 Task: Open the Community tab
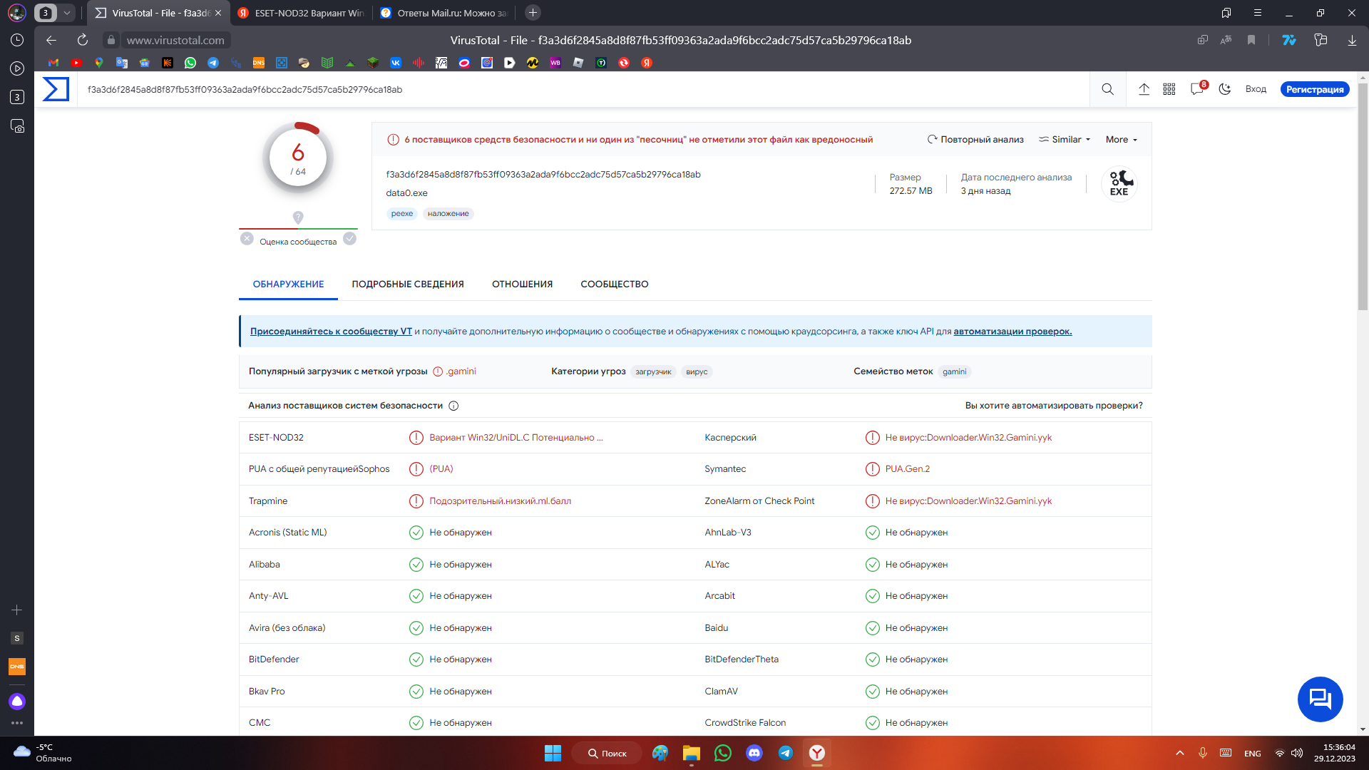(615, 284)
